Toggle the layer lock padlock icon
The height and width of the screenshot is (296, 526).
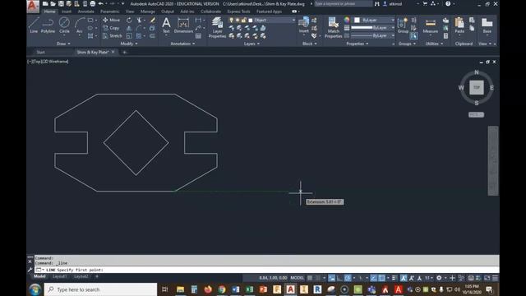coord(243,20)
